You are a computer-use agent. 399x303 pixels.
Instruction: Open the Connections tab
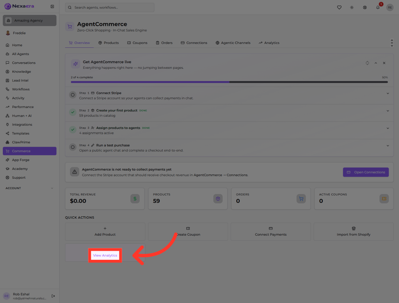[194, 43]
